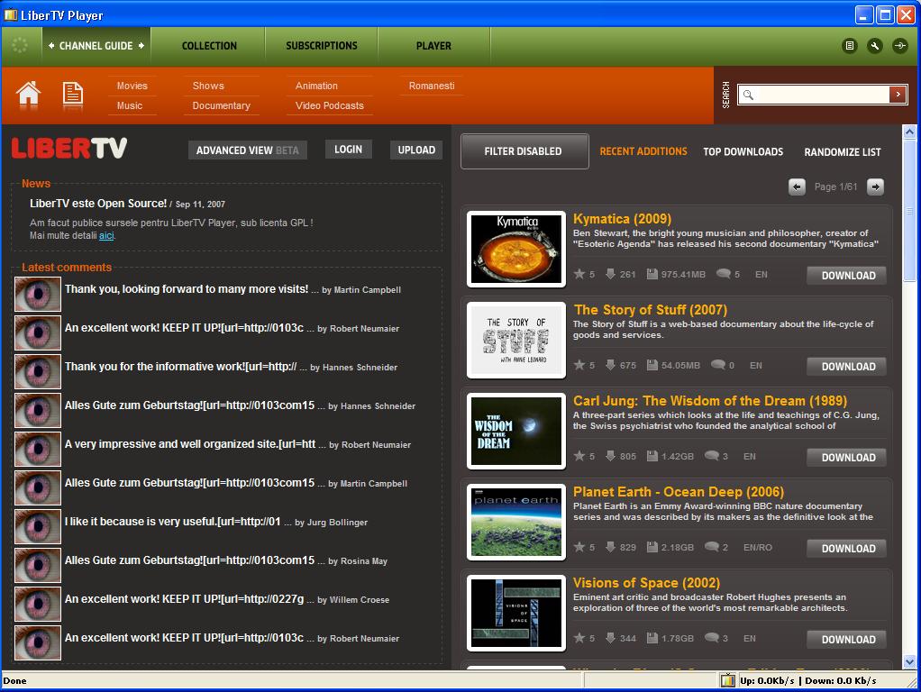
Task: Browse Video Podcasts category
Action: (x=330, y=105)
